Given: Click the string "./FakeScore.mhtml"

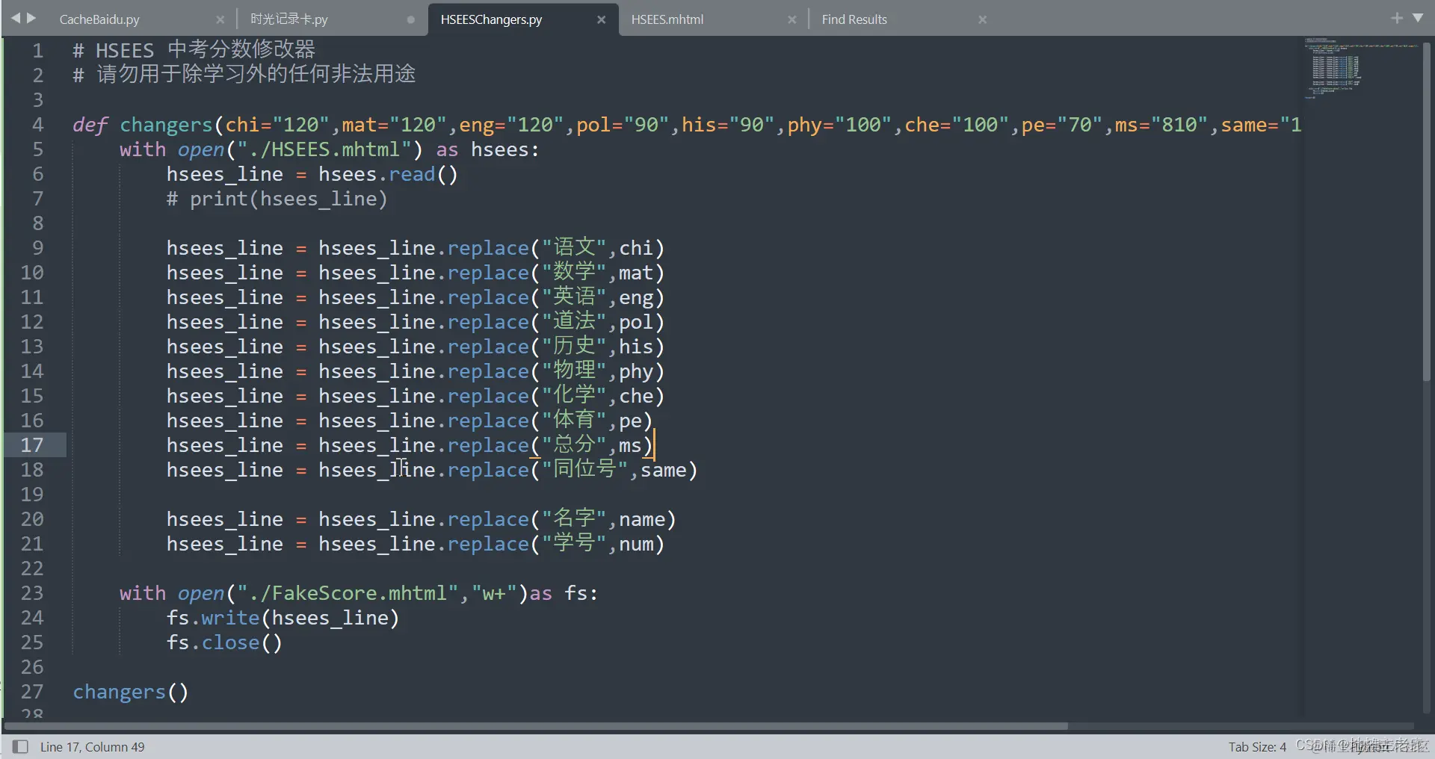Looking at the screenshot, I should point(348,593).
